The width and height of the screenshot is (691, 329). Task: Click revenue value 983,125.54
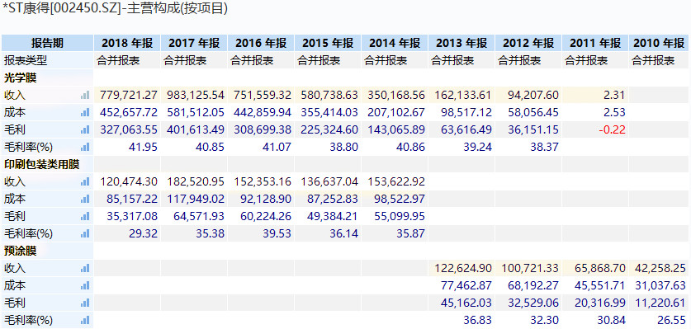196,95
